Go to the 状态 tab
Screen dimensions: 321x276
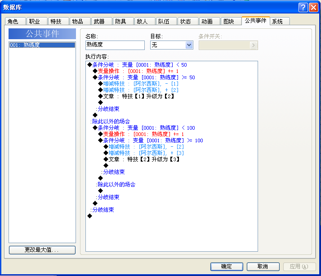[188, 21]
